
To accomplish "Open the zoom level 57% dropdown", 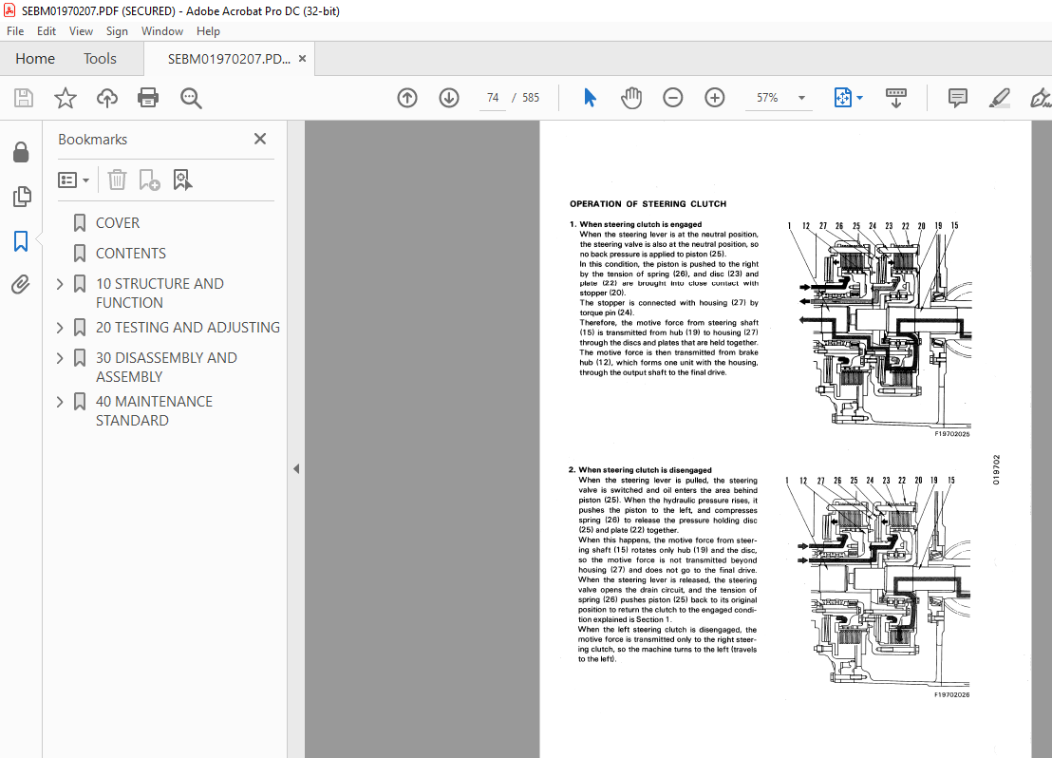I will (x=801, y=98).
